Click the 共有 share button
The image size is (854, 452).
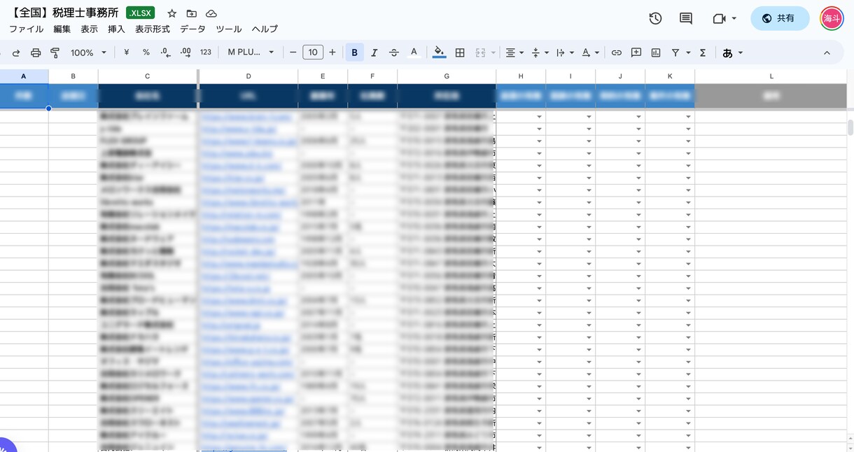pos(780,19)
